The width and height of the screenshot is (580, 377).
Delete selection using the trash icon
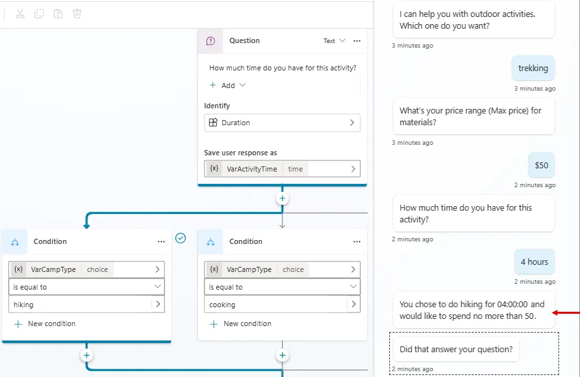[x=77, y=14]
